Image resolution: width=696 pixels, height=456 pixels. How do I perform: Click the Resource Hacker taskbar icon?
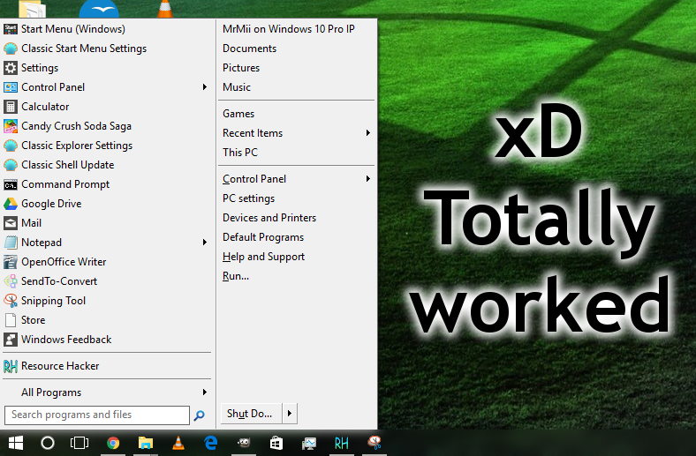click(x=341, y=443)
